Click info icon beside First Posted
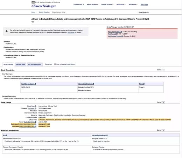Screen dimensions: 182x158 [x=117, y=34]
